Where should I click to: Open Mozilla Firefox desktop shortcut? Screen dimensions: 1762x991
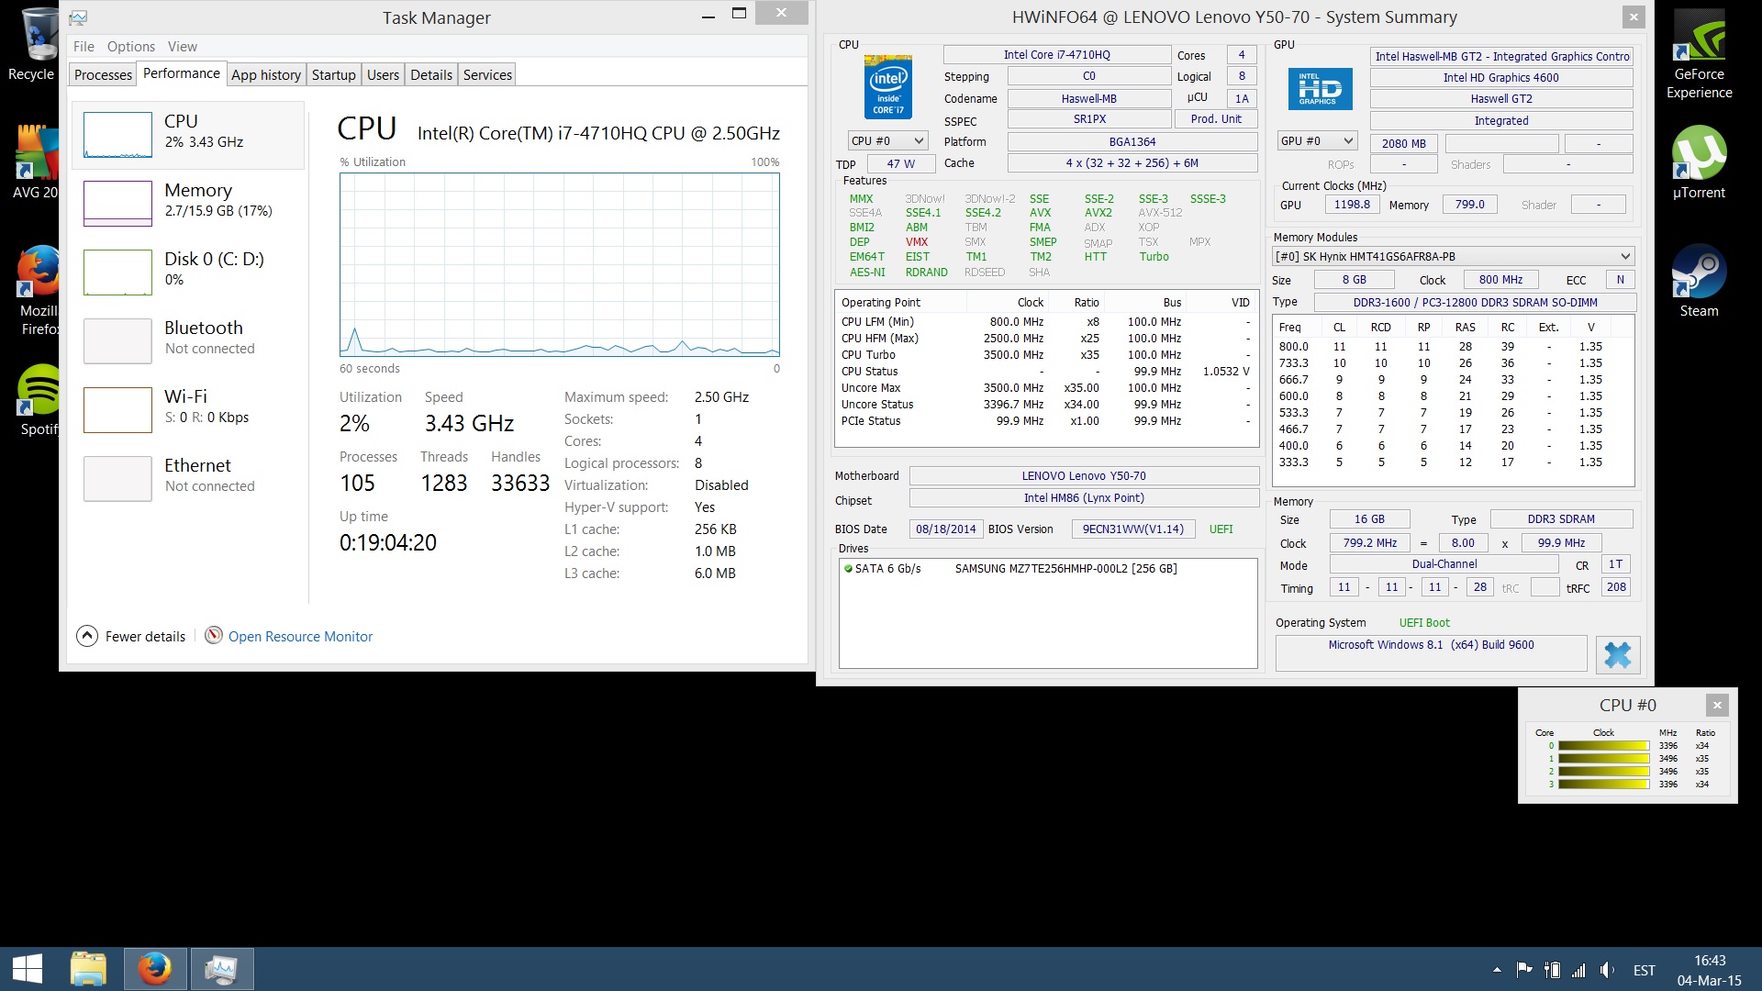click(x=39, y=289)
